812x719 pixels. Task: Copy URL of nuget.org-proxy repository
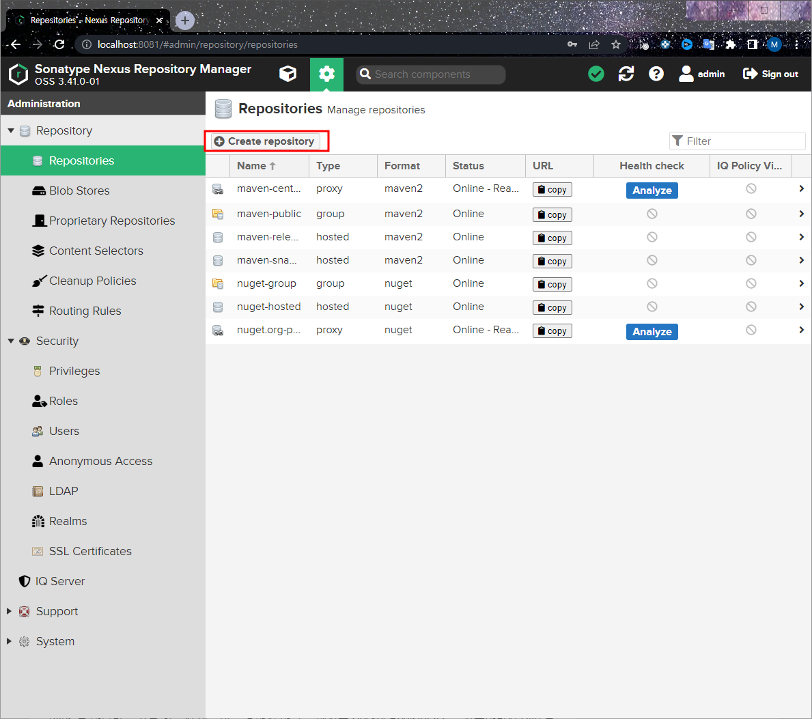pyautogui.click(x=552, y=331)
